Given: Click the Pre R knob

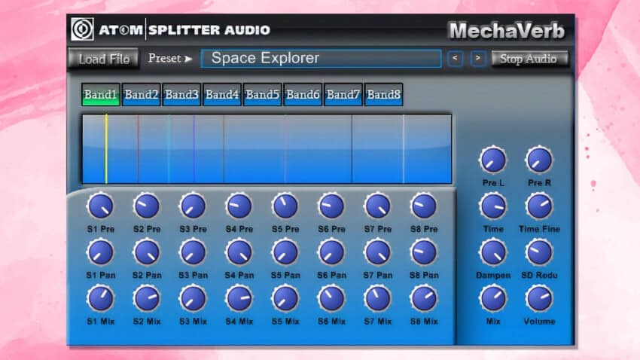Looking at the screenshot, I should 539,160.
